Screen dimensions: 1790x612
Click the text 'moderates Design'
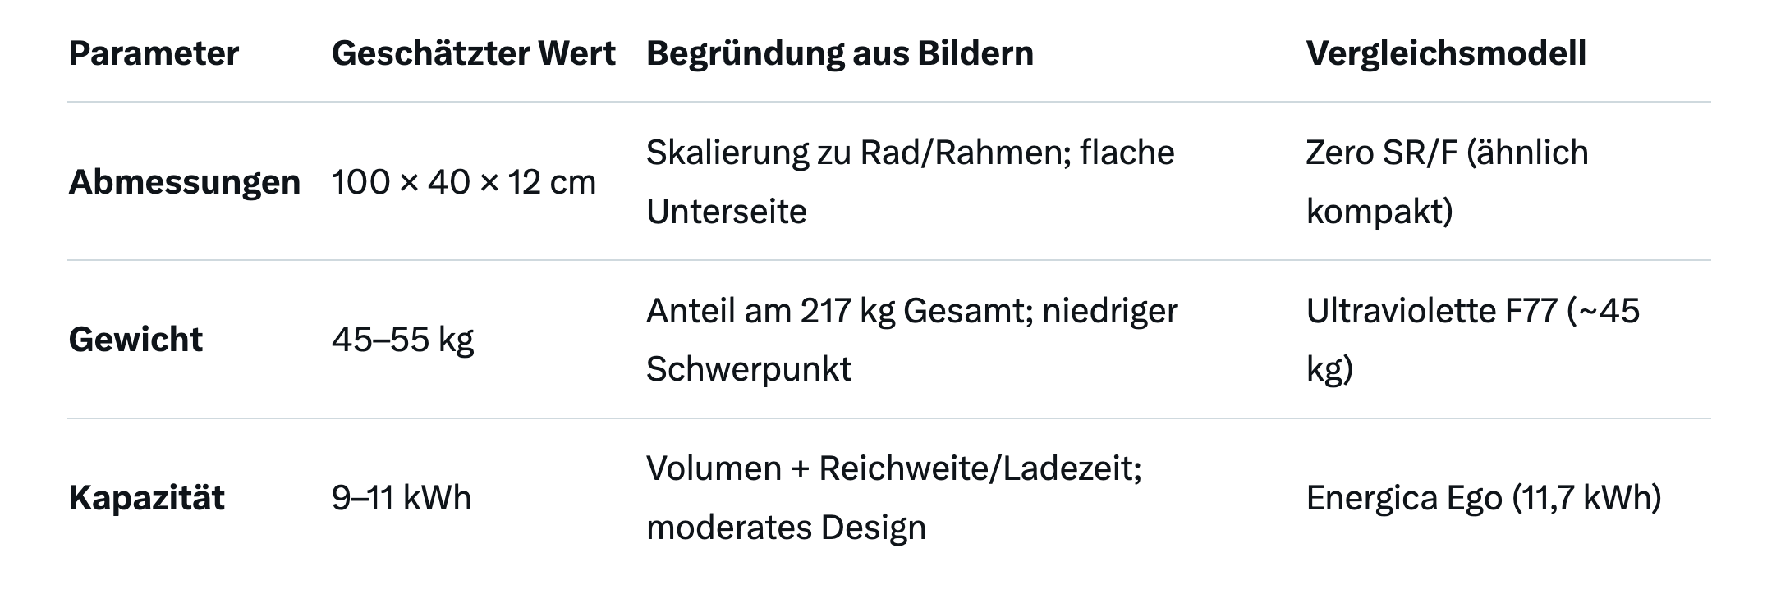(786, 528)
